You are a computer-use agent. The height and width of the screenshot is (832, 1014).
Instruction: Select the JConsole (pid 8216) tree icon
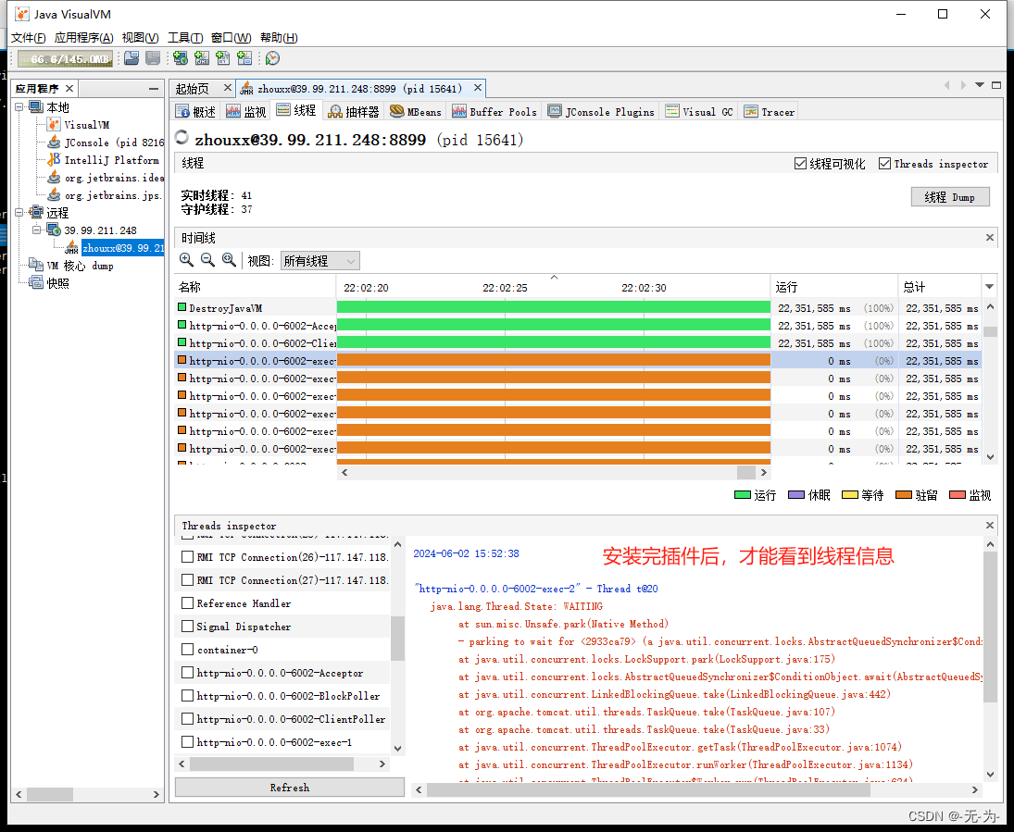click(55, 142)
